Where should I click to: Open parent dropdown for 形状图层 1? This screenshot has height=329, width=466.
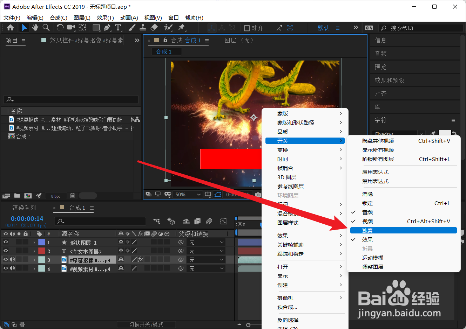(x=206, y=242)
